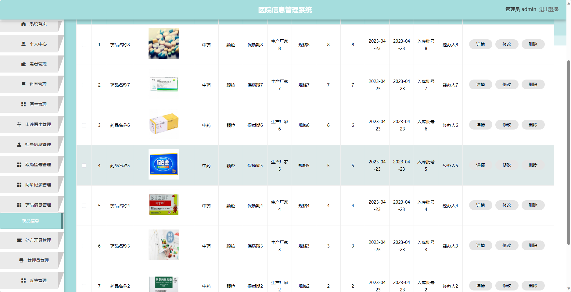Click the flag icon beside 科室管理
The image size is (571, 292).
[23, 84]
